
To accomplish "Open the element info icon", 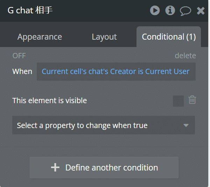I will tap(170, 11).
